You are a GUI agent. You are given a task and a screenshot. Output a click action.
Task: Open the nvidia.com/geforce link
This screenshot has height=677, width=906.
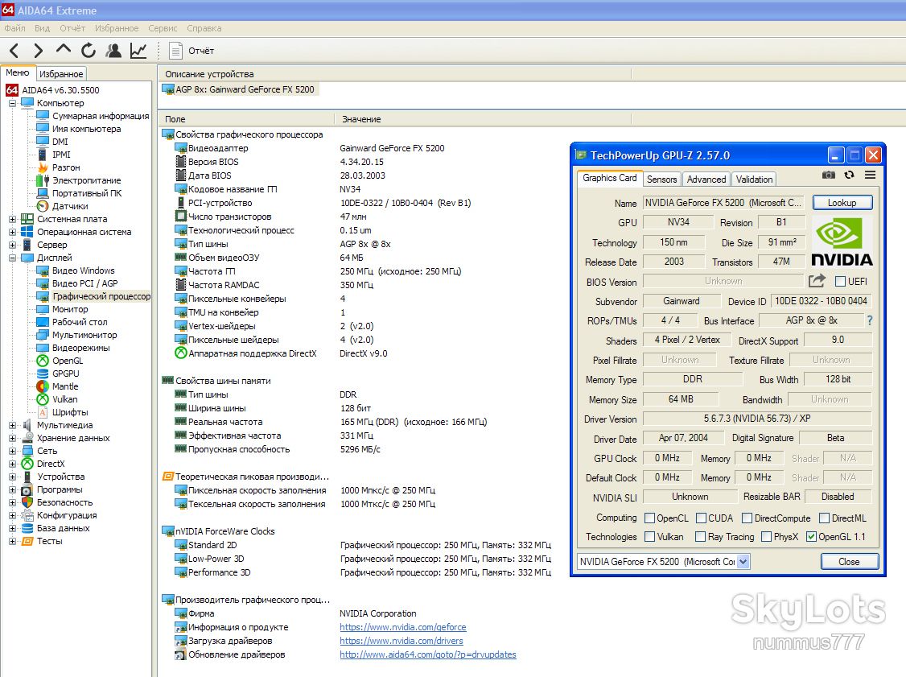(x=403, y=627)
